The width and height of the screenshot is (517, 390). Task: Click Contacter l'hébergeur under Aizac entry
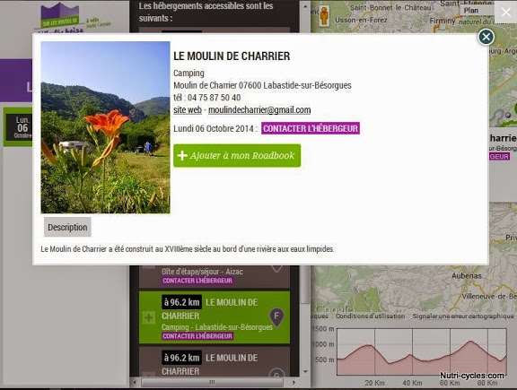[x=197, y=281]
